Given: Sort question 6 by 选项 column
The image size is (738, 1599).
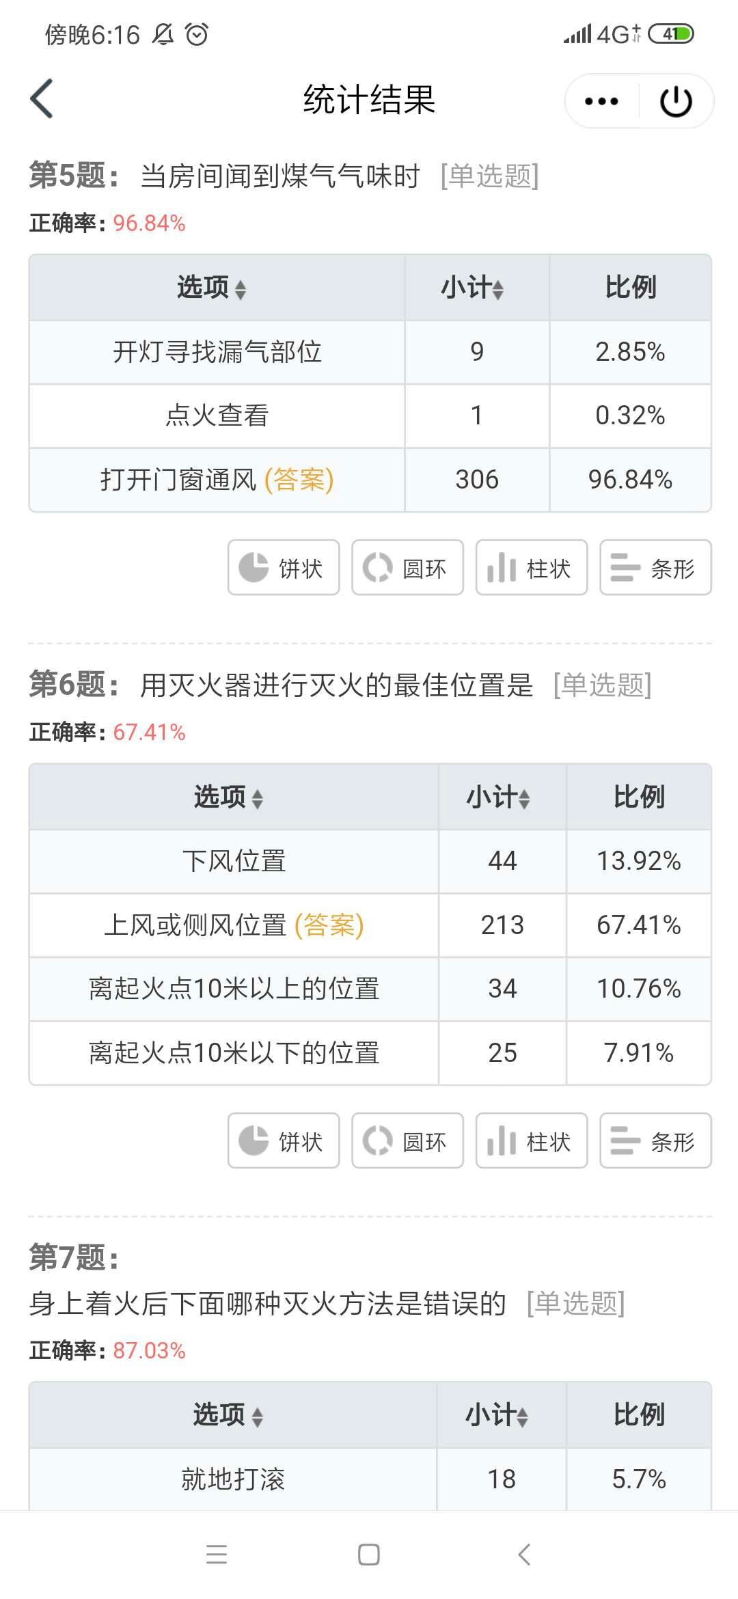Looking at the screenshot, I should 228,797.
